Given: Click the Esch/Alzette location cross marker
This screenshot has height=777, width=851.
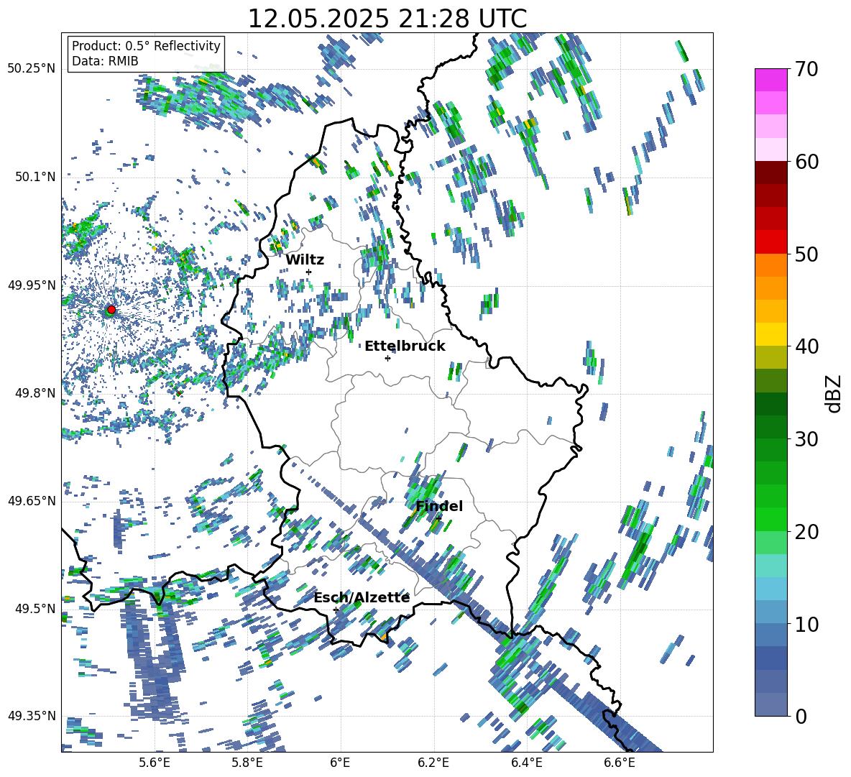Looking at the screenshot, I should pyautogui.click(x=336, y=610).
